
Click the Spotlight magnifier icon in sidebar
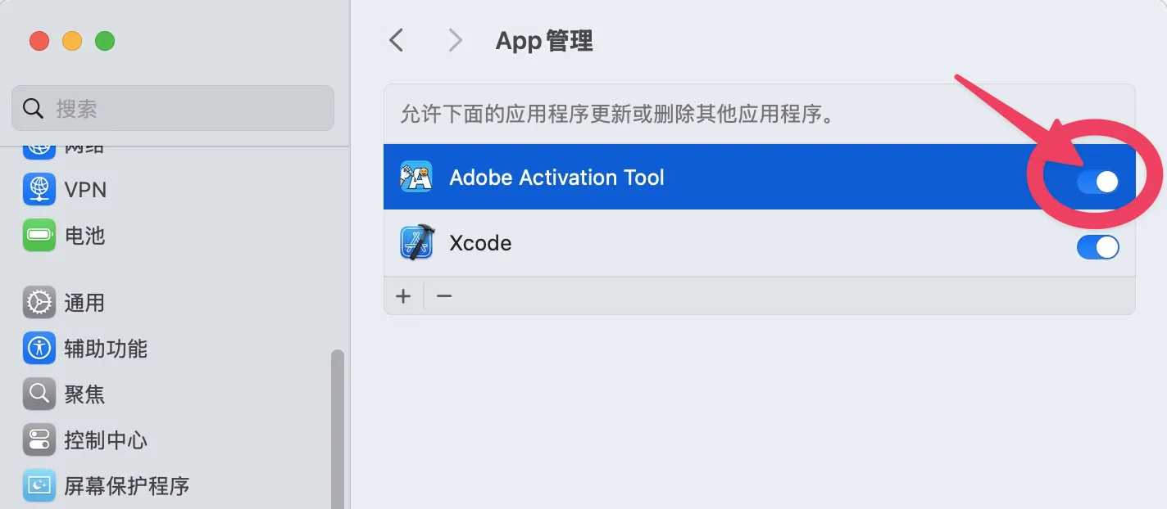point(39,394)
